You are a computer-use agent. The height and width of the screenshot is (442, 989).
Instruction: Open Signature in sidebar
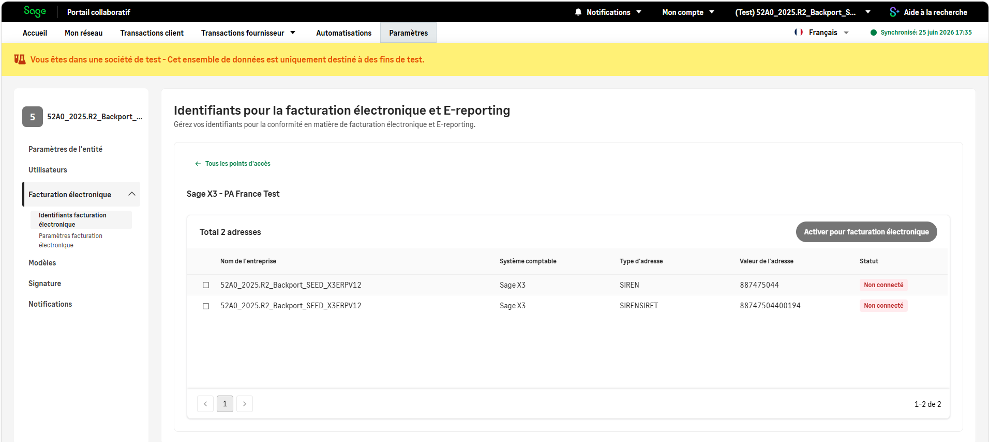coord(44,283)
